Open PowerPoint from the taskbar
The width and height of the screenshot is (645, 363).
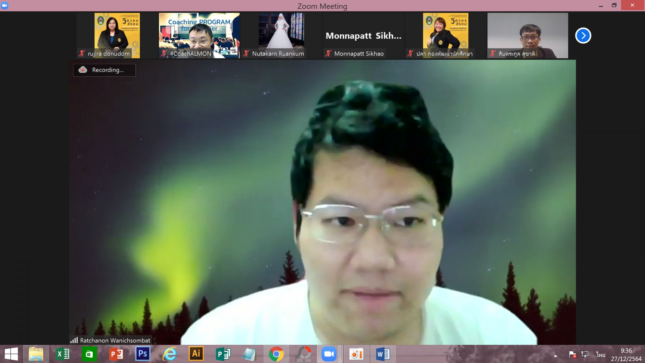pyautogui.click(x=116, y=354)
